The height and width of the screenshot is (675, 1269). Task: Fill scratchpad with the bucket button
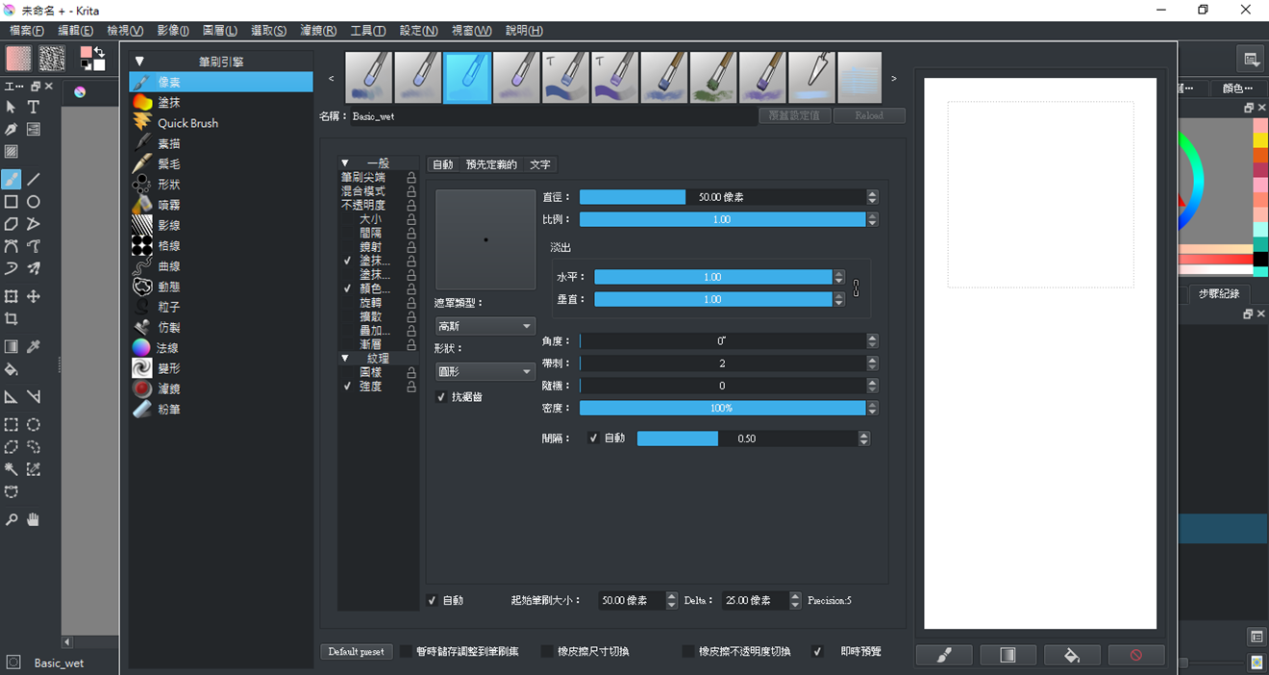[1072, 655]
